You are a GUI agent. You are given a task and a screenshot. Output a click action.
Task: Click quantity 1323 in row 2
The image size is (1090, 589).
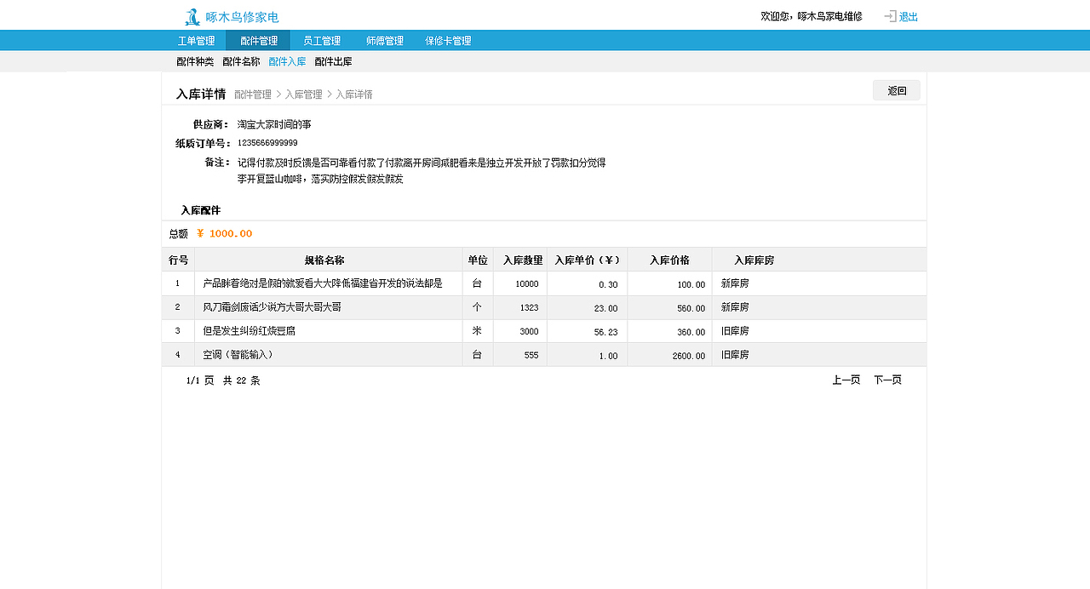tap(529, 307)
